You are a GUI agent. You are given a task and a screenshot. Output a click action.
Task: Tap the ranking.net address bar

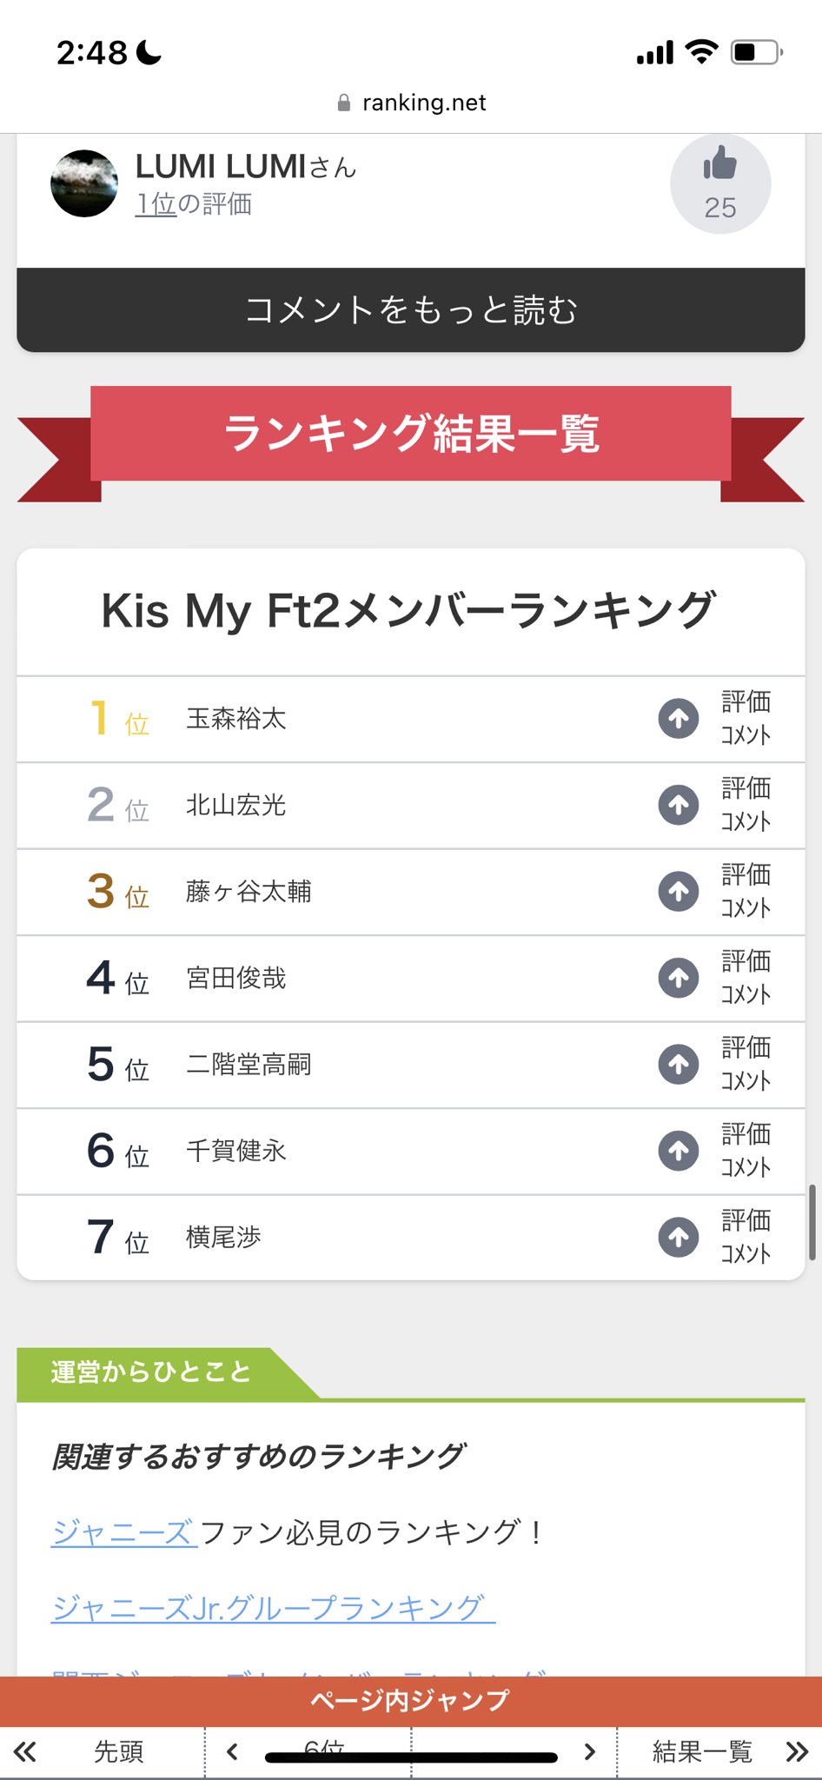411,103
